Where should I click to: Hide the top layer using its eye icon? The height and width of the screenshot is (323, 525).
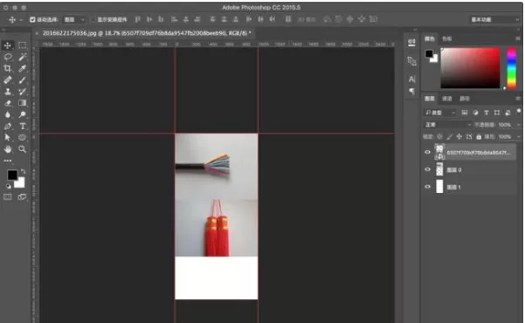(427, 152)
